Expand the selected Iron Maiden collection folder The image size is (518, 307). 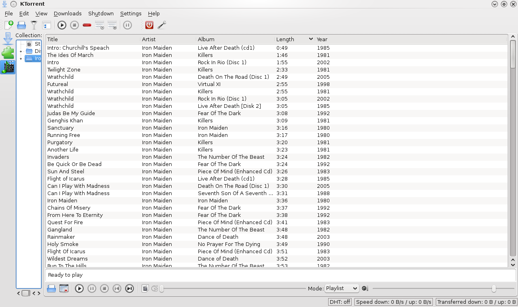point(21,59)
